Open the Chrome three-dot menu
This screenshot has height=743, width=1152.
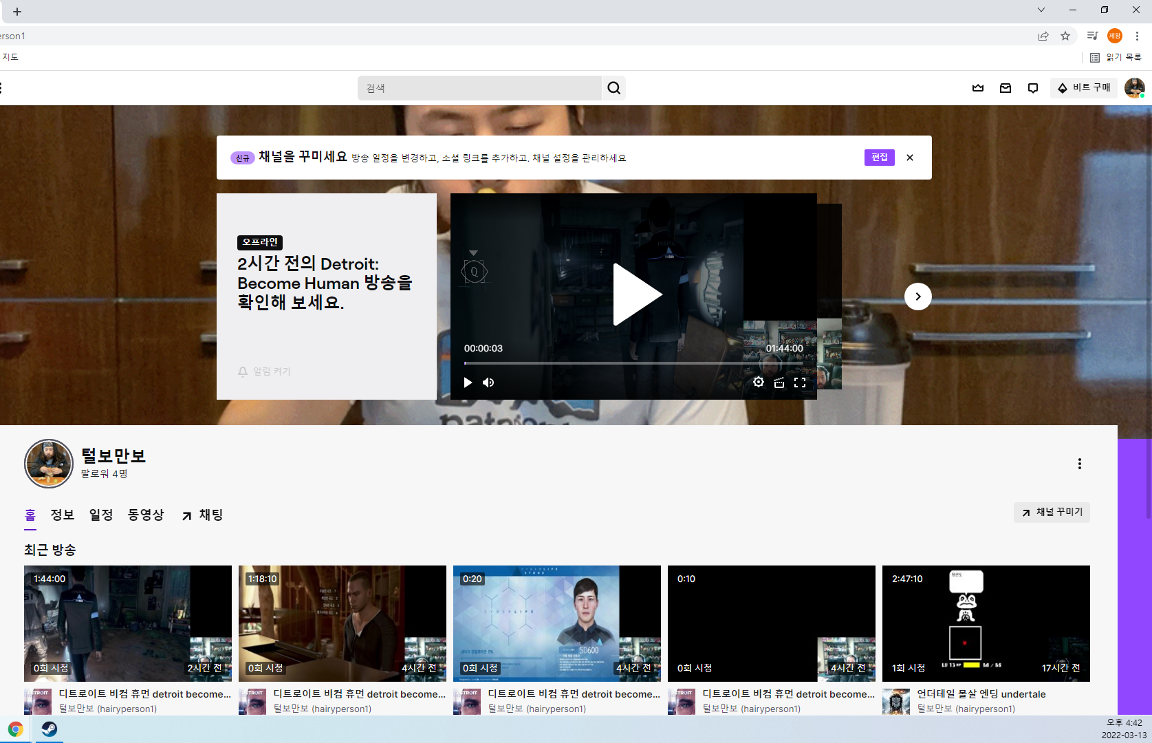coord(1137,36)
